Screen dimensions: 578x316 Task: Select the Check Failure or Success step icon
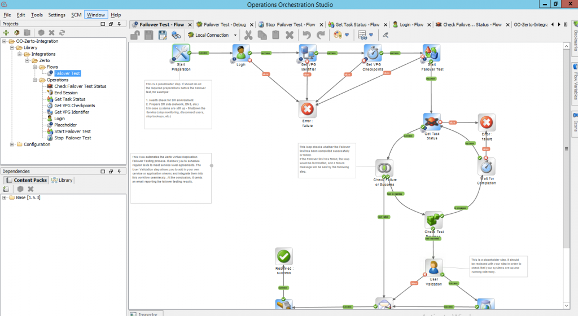(384, 168)
